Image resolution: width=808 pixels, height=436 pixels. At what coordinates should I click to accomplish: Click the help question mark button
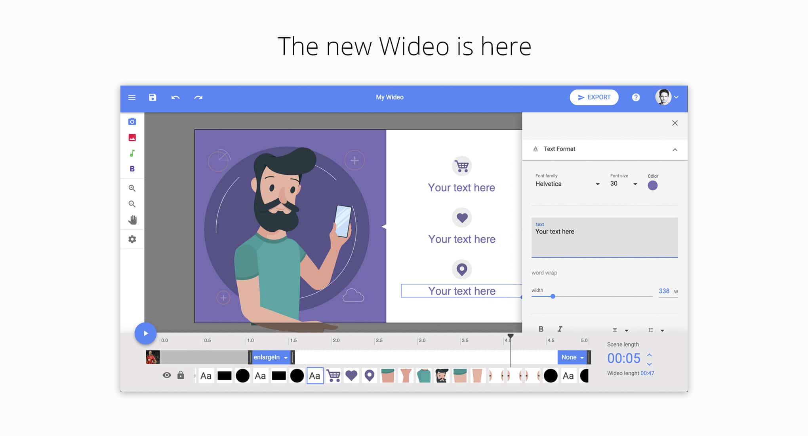[636, 97]
